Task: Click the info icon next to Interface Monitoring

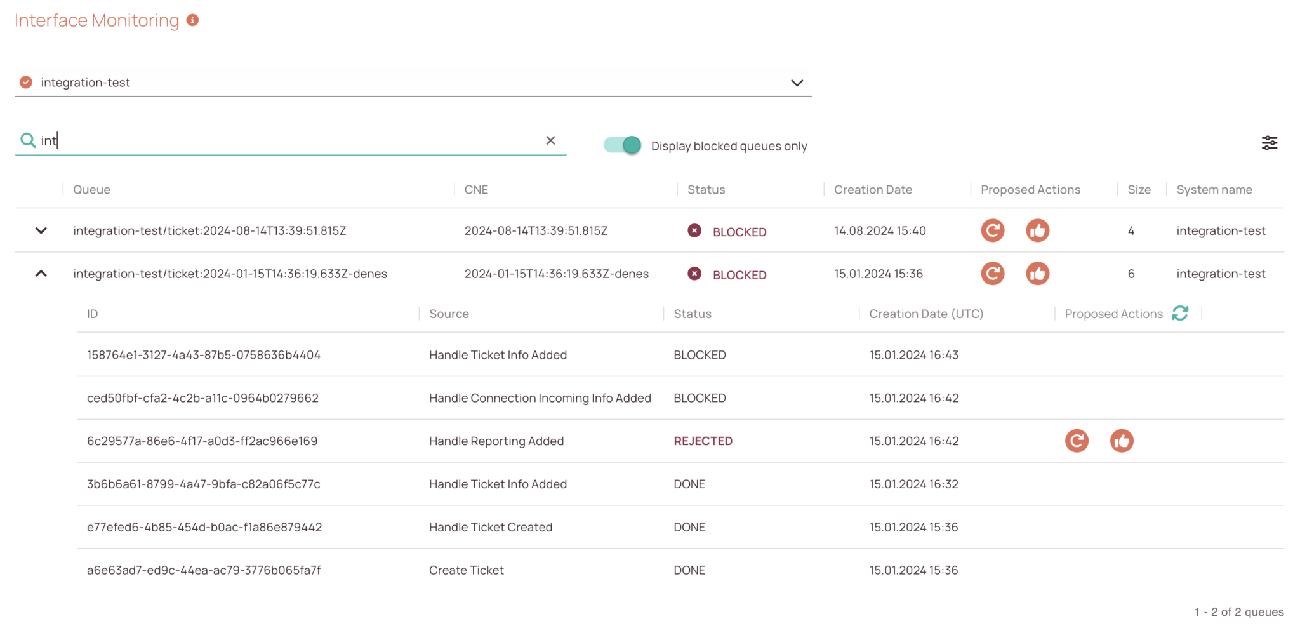Action: click(193, 20)
